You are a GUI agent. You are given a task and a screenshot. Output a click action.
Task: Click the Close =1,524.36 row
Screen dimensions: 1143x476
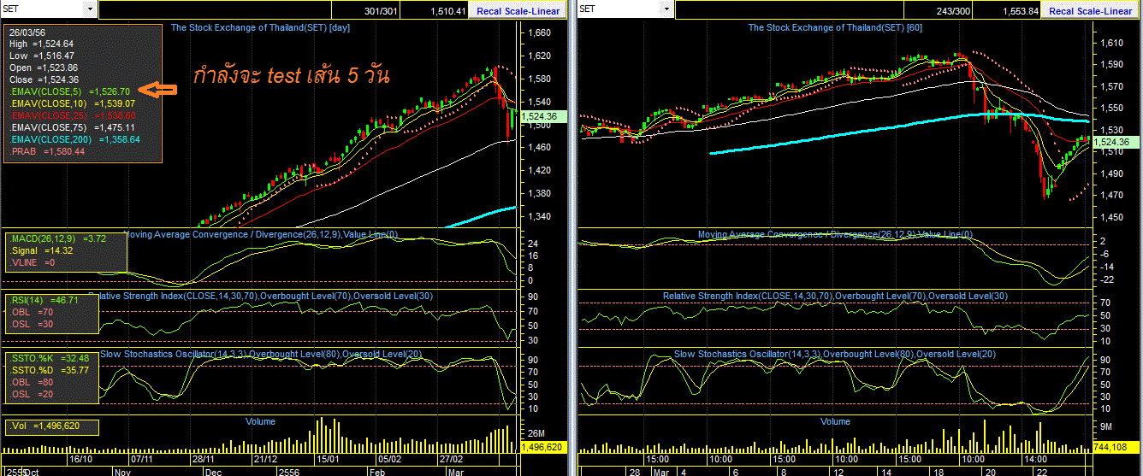[x=44, y=79]
